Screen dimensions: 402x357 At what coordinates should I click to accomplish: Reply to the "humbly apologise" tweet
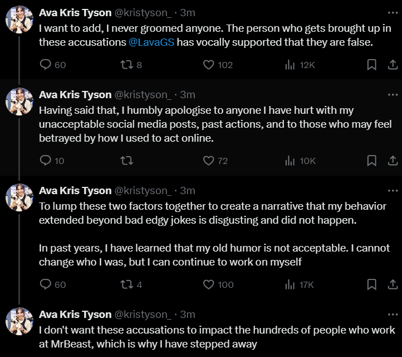[x=46, y=161]
